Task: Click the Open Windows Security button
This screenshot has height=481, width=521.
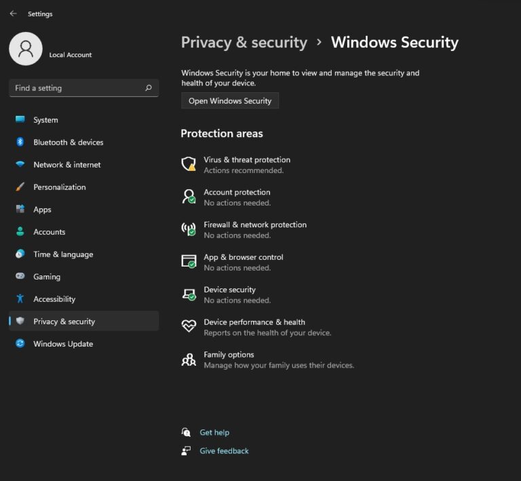Action: coord(230,100)
